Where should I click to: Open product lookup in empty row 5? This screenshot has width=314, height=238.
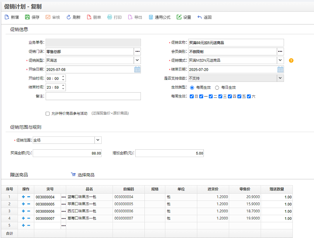point(64,226)
